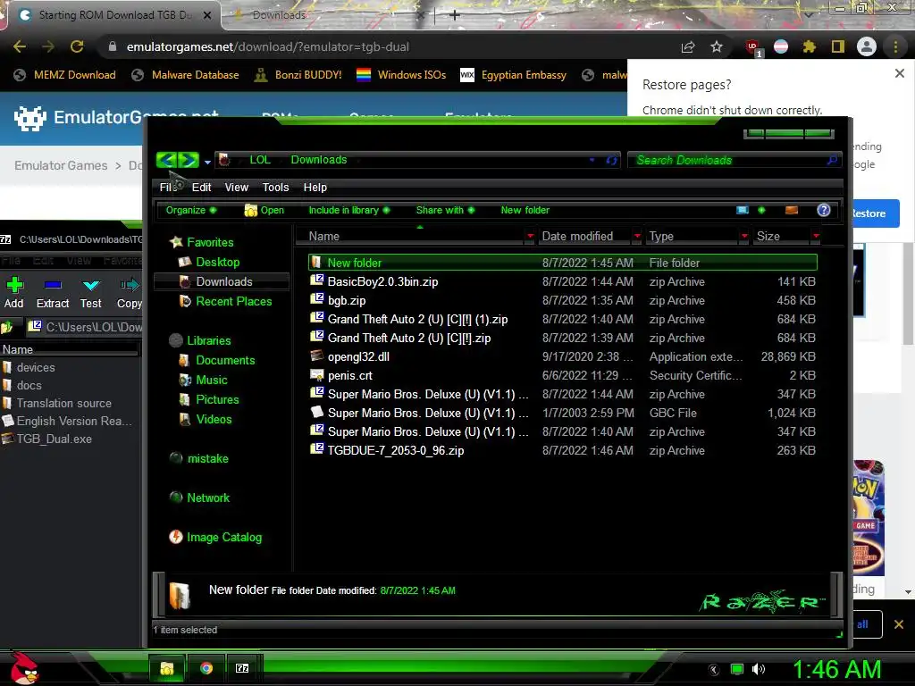Open Windows ISOs bookmark
Screen dimensions: 915x686
[401, 75]
